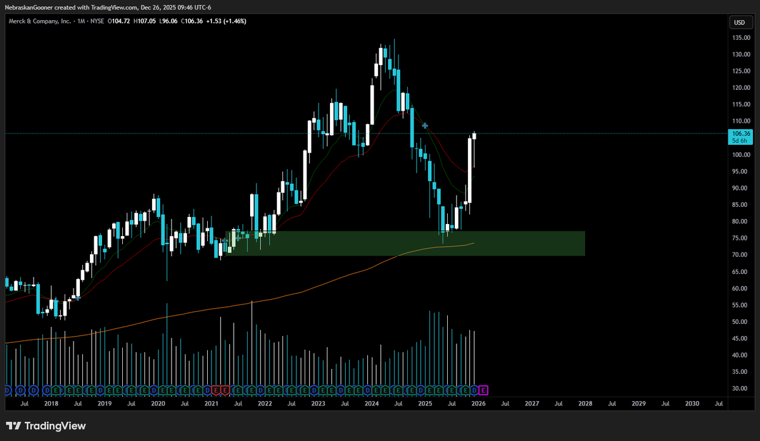Screen dimensions: 760x441
Task: Click the 70.00 price axis label
Action: coord(741,255)
